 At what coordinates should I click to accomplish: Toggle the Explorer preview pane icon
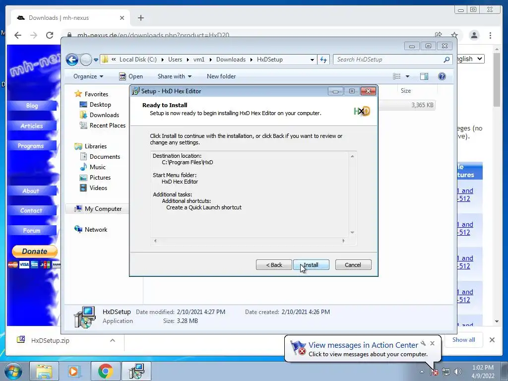coord(424,76)
